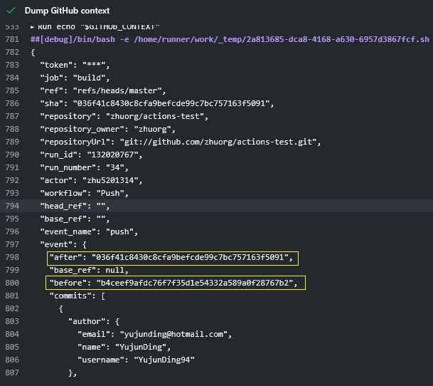The width and height of the screenshot is (433, 386).
Task: Select log line number 804
Action: pyautogui.click(x=12, y=334)
